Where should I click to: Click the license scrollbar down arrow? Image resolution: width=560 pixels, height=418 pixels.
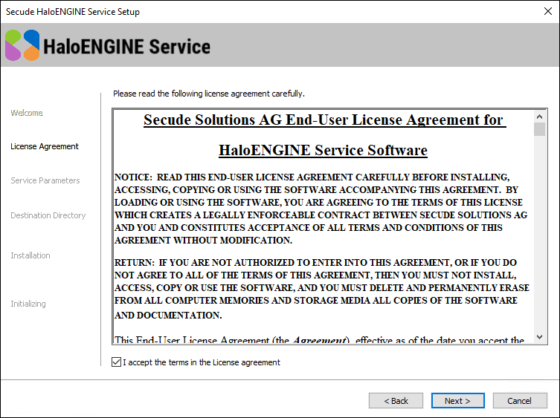click(539, 337)
